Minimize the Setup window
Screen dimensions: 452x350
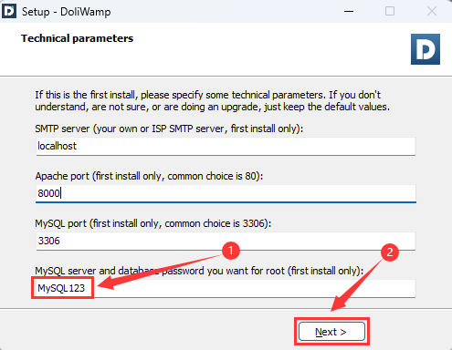[349, 12]
